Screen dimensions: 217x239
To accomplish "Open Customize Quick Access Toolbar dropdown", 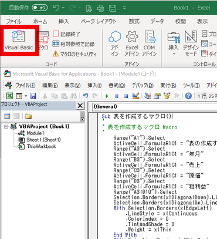I will click(124, 8).
